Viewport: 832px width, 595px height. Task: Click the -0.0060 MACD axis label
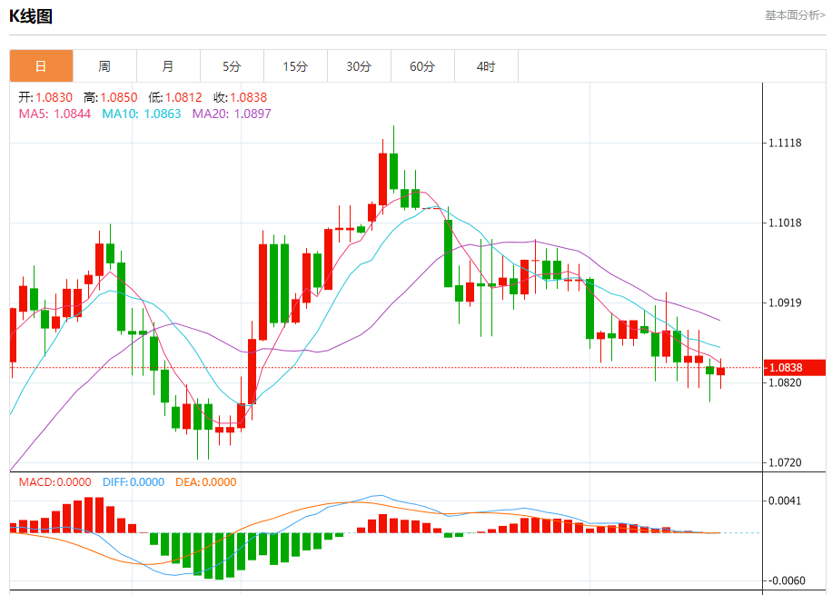tap(786, 580)
